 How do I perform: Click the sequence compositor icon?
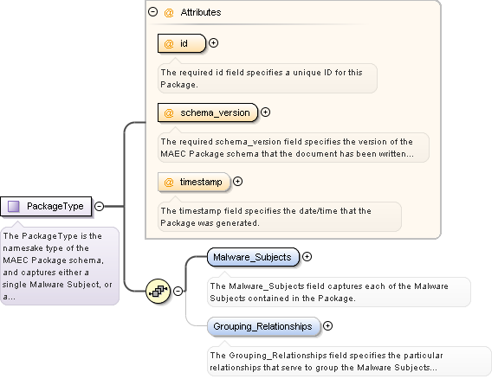[x=158, y=291]
